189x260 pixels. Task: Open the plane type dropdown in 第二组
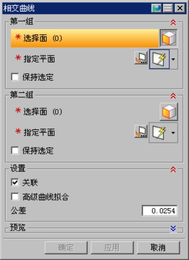point(173,133)
